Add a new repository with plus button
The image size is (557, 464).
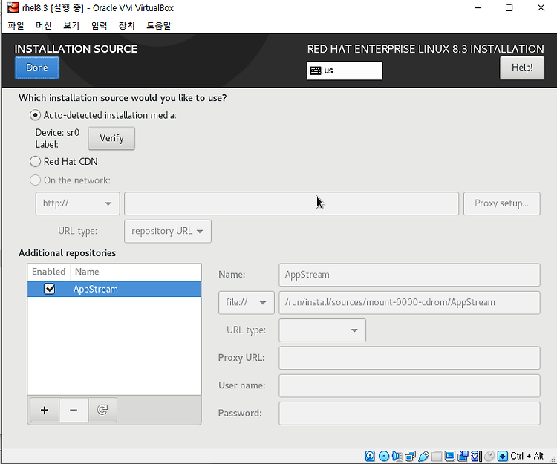pyautogui.click(x=45, y=410)
